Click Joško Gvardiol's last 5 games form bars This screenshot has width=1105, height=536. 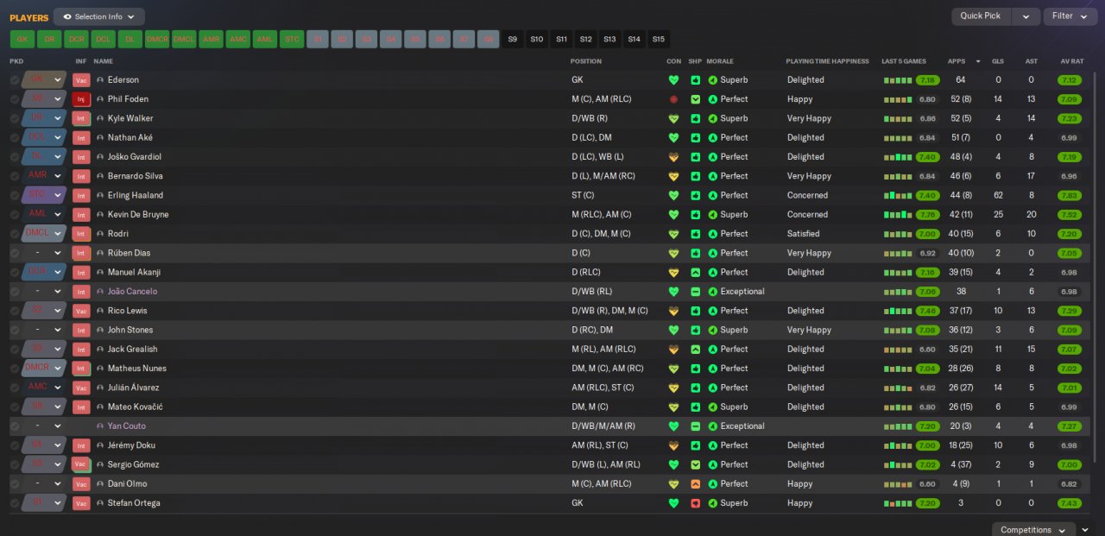click(x=898, y=157)
